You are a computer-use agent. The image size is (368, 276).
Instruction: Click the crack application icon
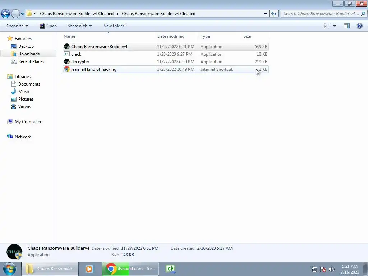(67, 54)
